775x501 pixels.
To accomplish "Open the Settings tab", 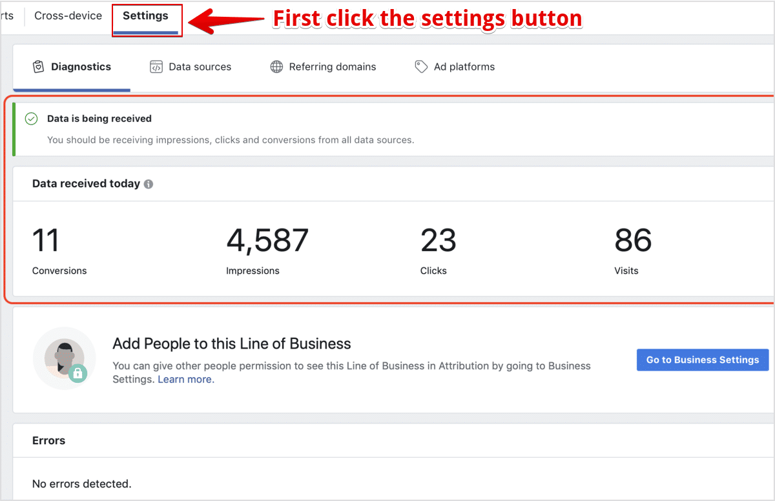I will coord(145,16).
